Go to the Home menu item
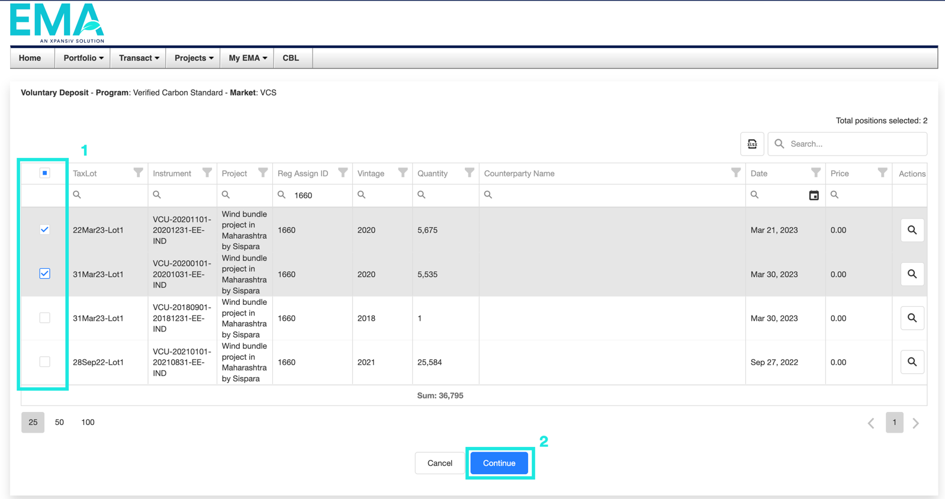945x499 pixels. coord(30,58)
